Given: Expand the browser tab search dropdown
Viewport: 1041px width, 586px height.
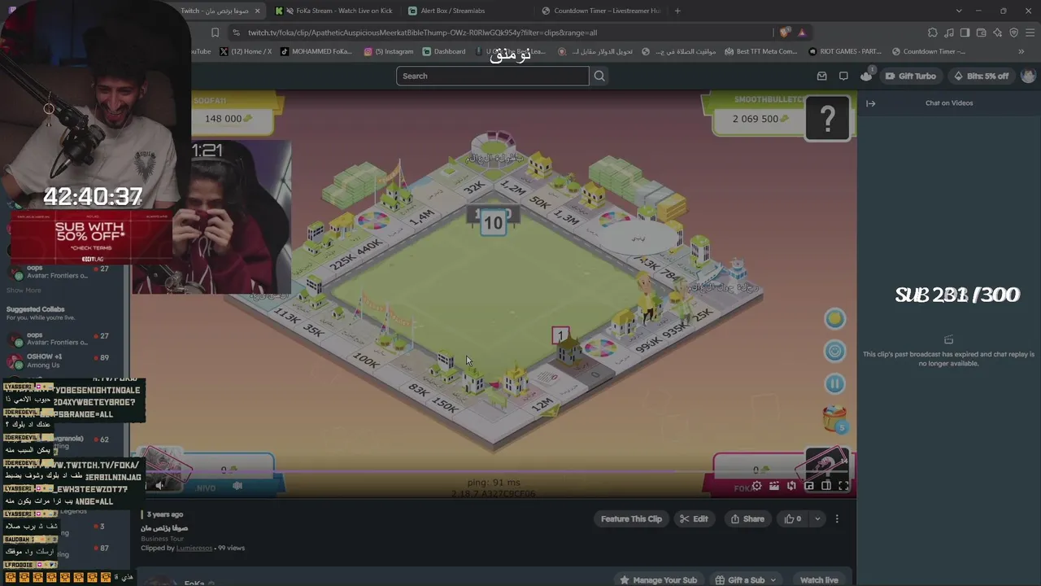Looking at the screenshot, I should [x=959, y=11].
